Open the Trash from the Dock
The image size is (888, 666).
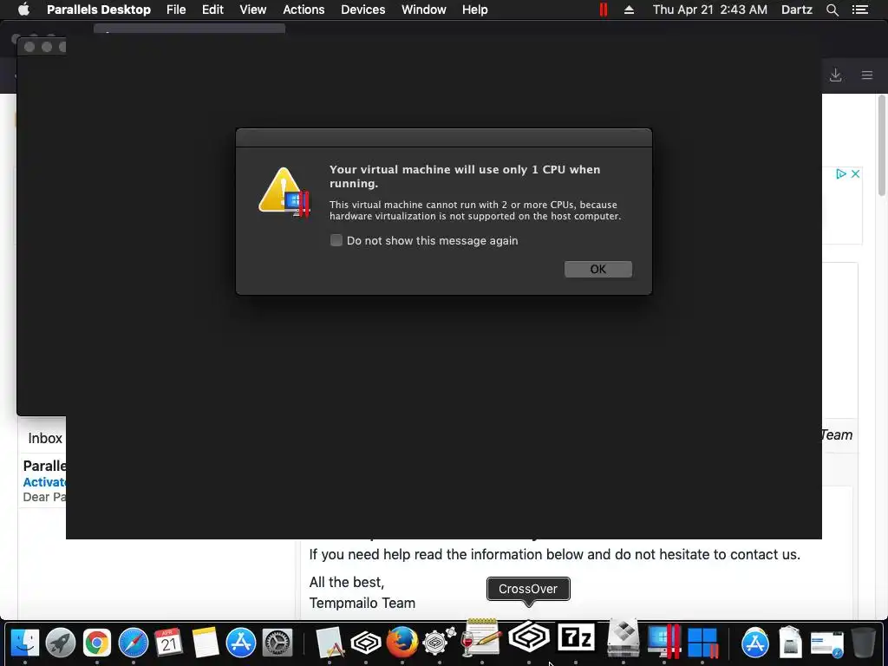[x=863, y=643]
